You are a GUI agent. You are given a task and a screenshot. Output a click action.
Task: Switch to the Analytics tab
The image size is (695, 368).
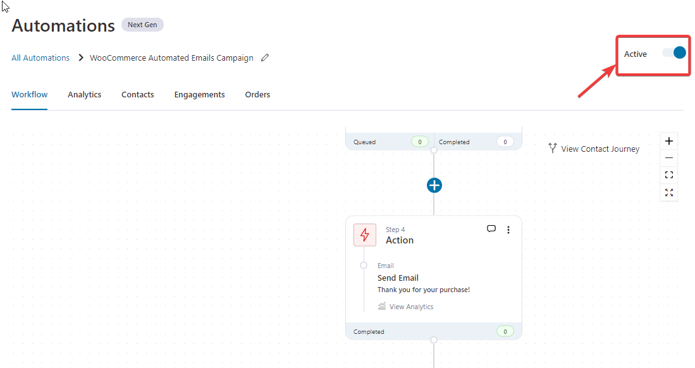point(85,94)
